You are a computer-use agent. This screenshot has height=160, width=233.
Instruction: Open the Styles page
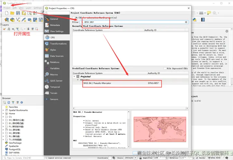57,50
